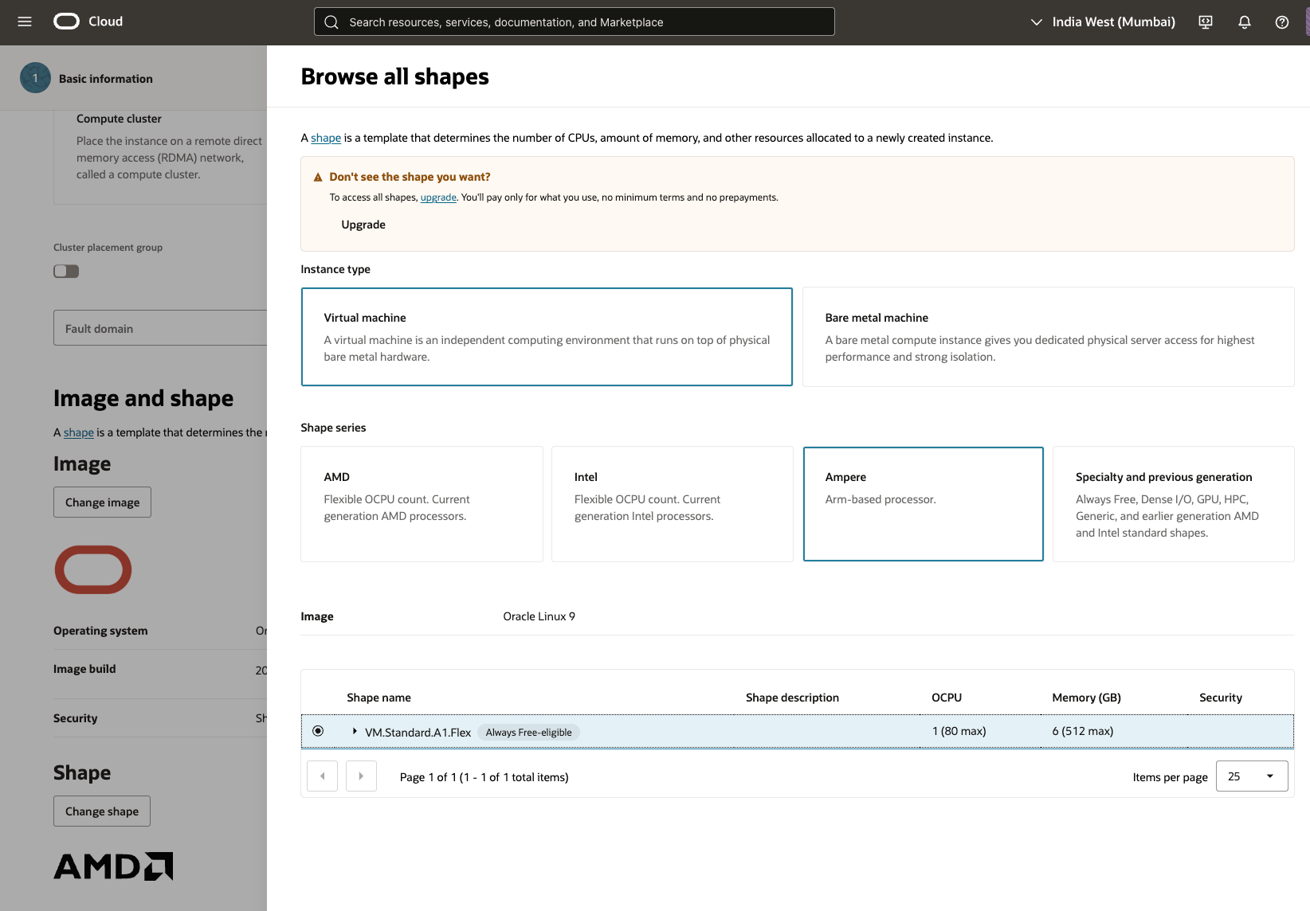Go to the next page arrow
Image resolution: width=1310 pixels, height=911 pixels.
[361, 776]
